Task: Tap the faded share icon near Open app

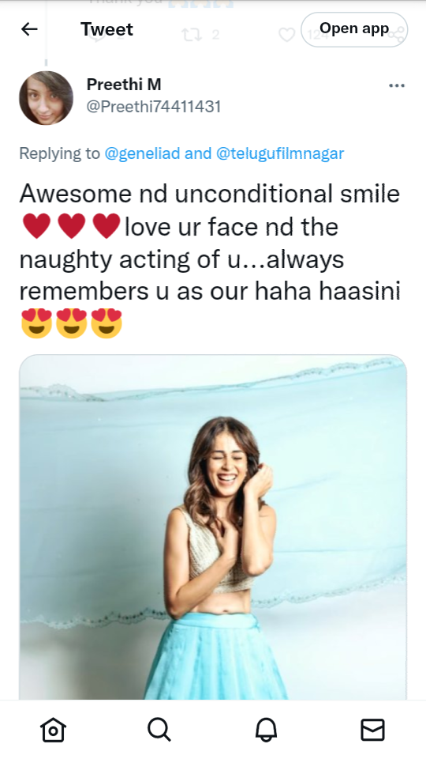Action: 398,35
